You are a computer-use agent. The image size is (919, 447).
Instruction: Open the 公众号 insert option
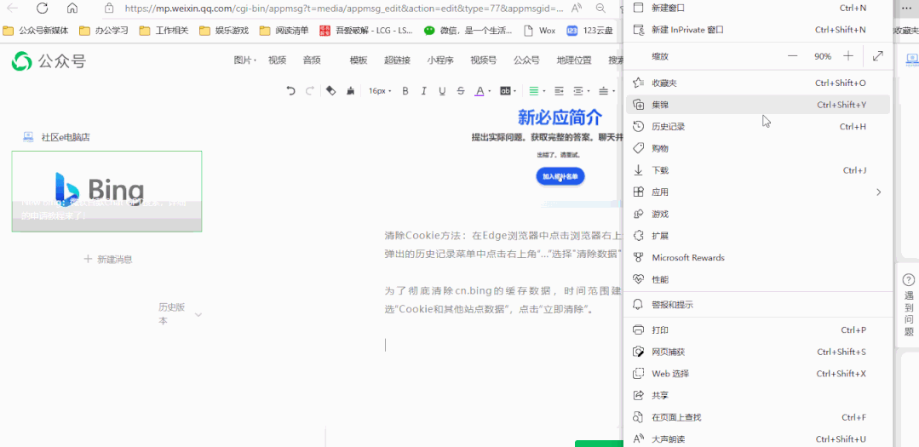tap(526, 60)
